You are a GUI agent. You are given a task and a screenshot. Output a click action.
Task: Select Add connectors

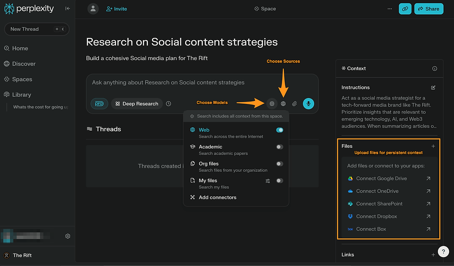click(x=217, y=197)
